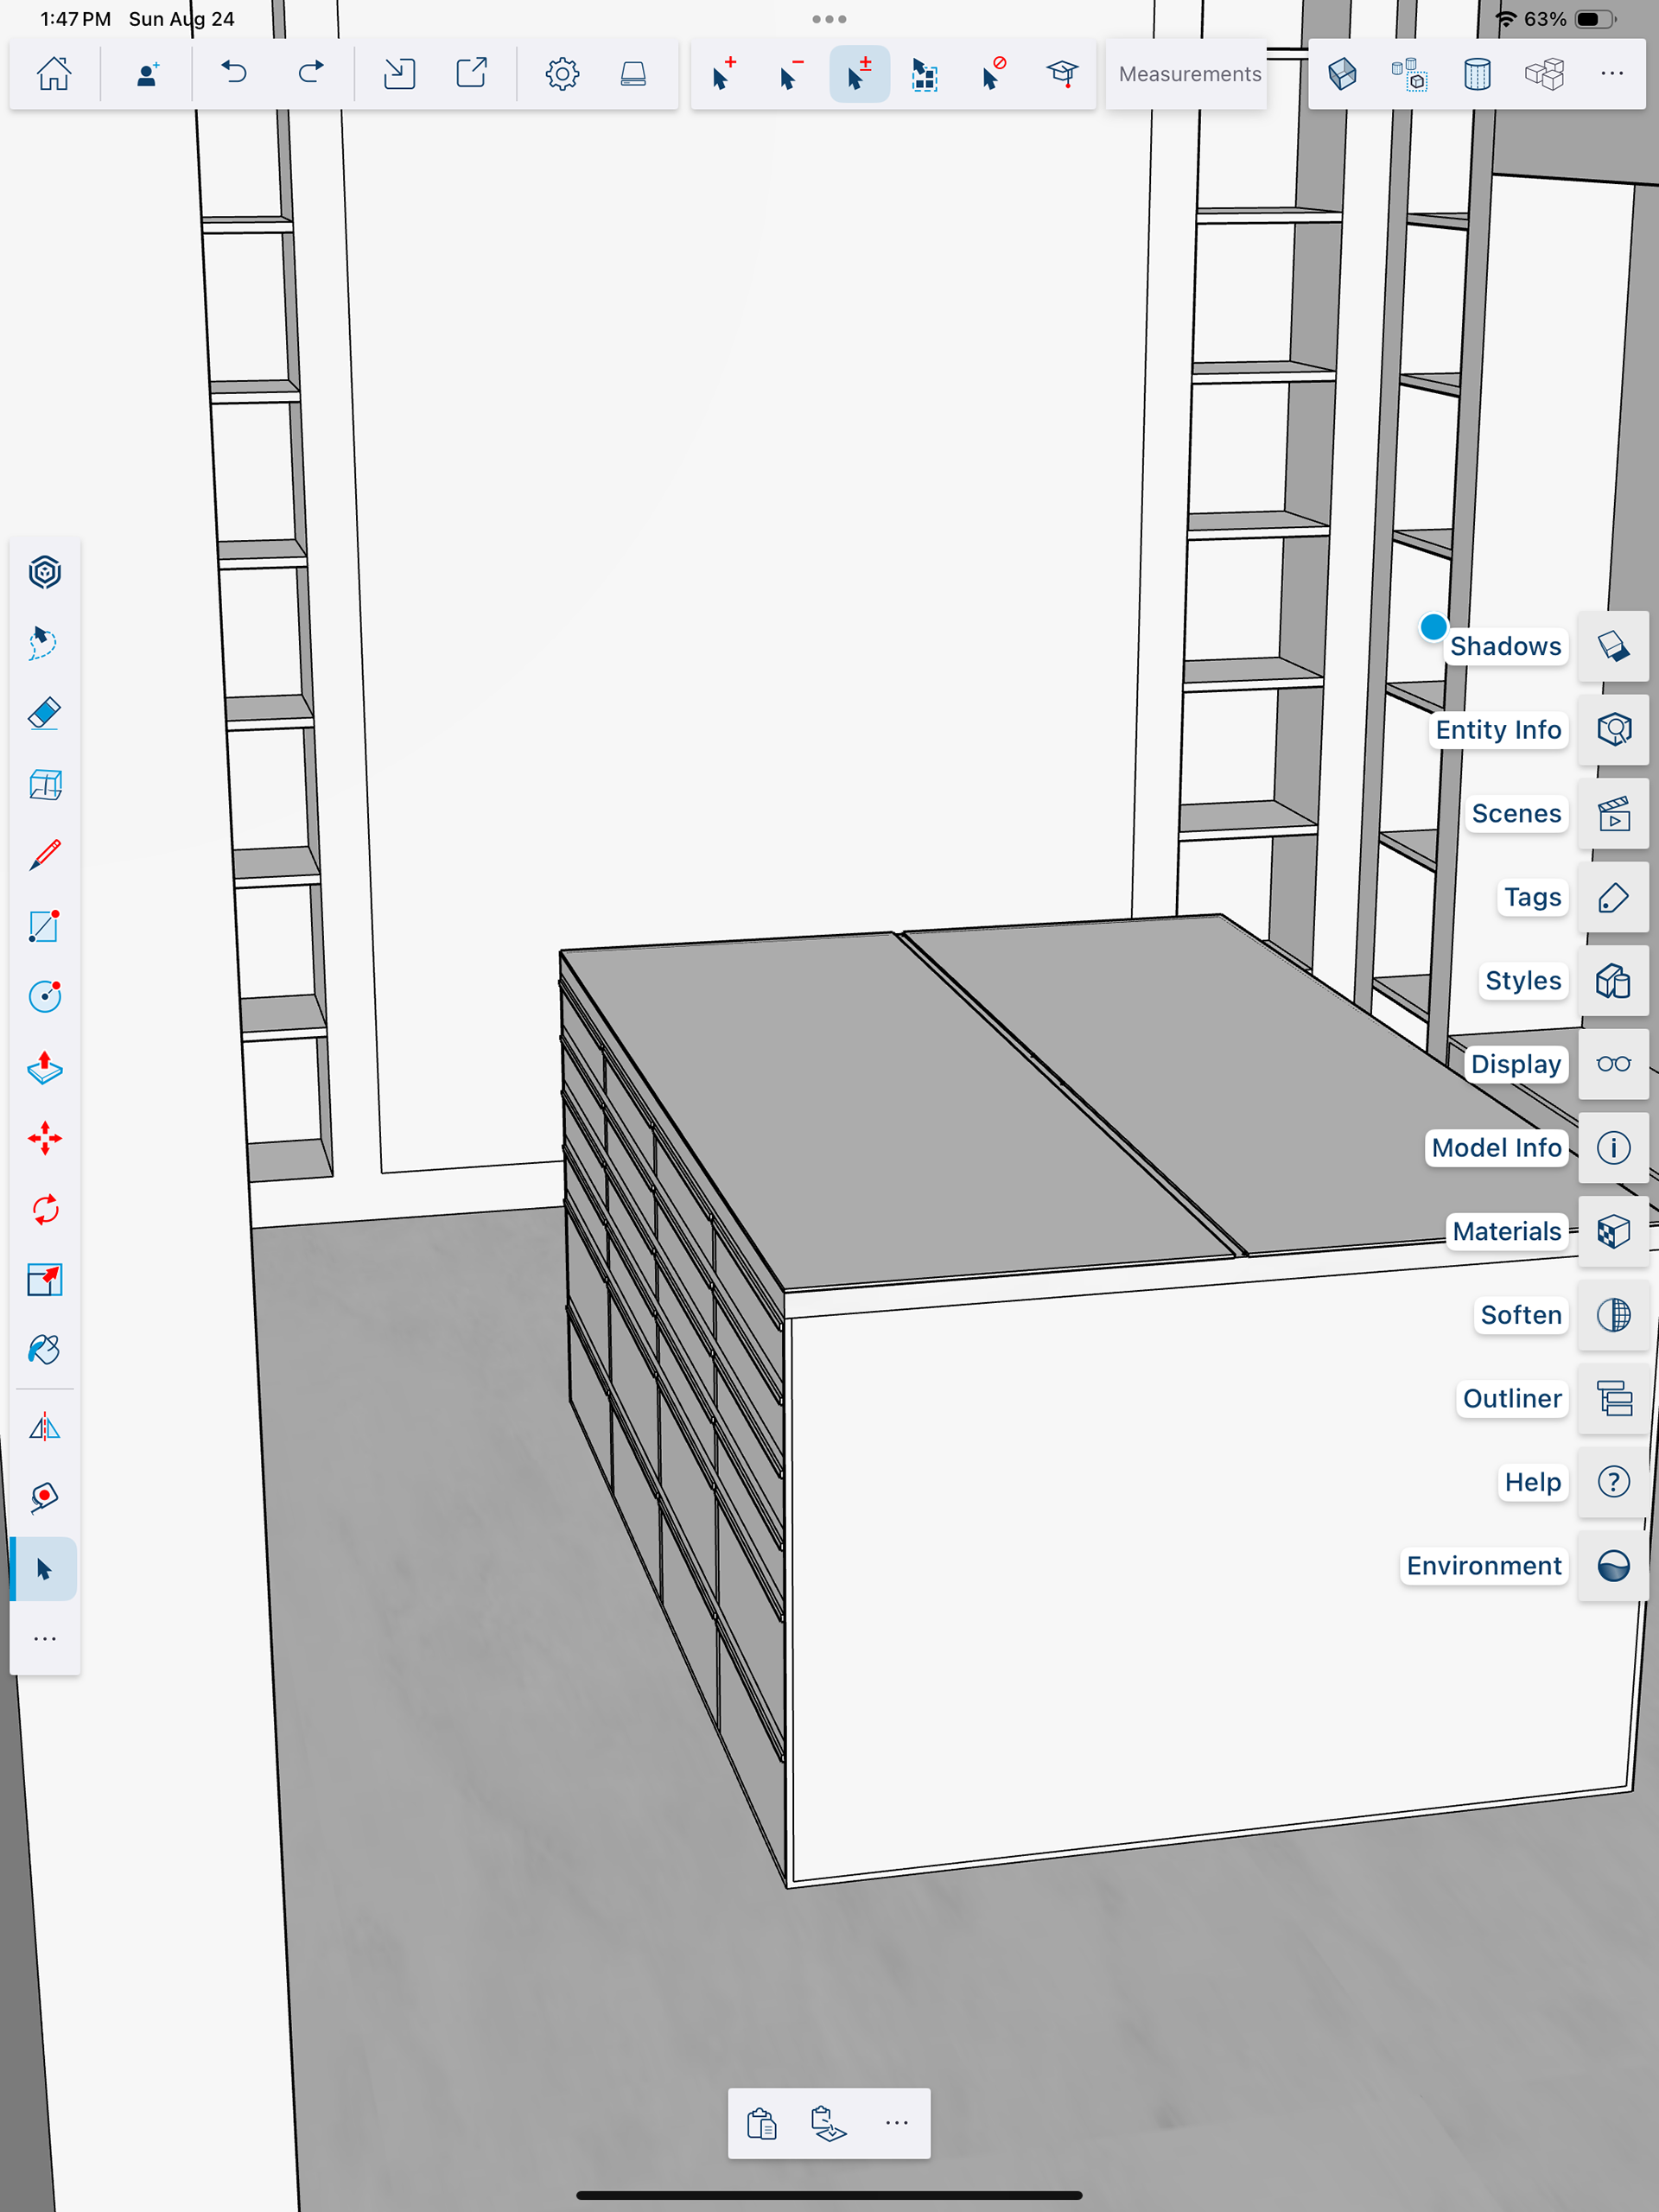
Task: Expand more options in top-right toolbar
Action: (x=1611, y=74)
